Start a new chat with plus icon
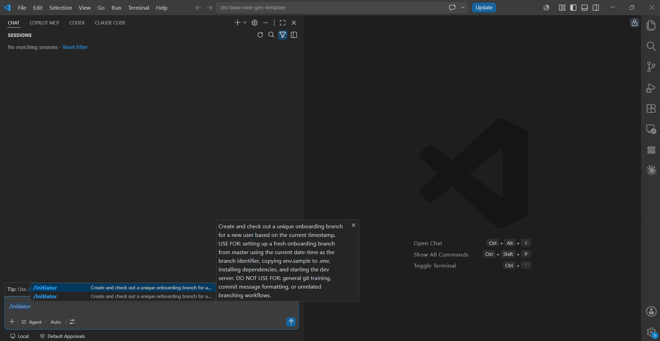660x341 pixels. [x=237, y=23]
